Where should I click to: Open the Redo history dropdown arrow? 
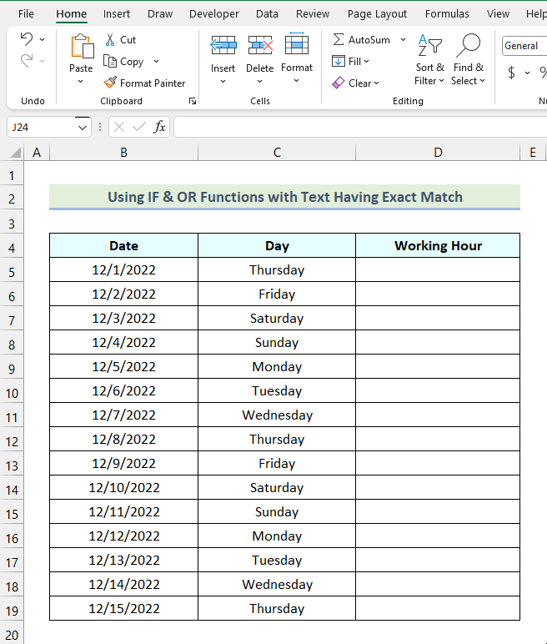coord(42,61)
